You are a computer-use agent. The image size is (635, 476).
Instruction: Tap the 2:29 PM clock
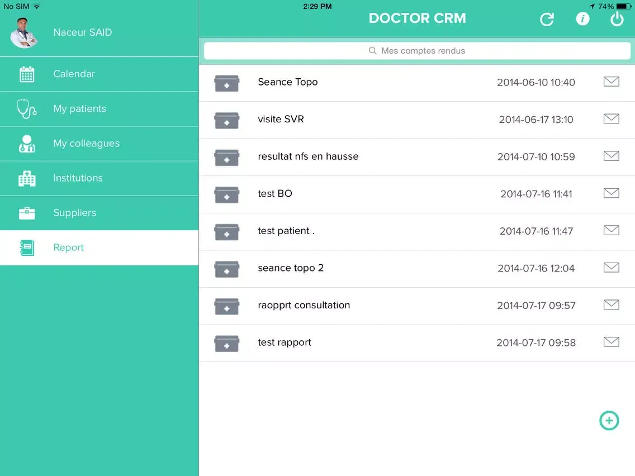coord(317,7)
